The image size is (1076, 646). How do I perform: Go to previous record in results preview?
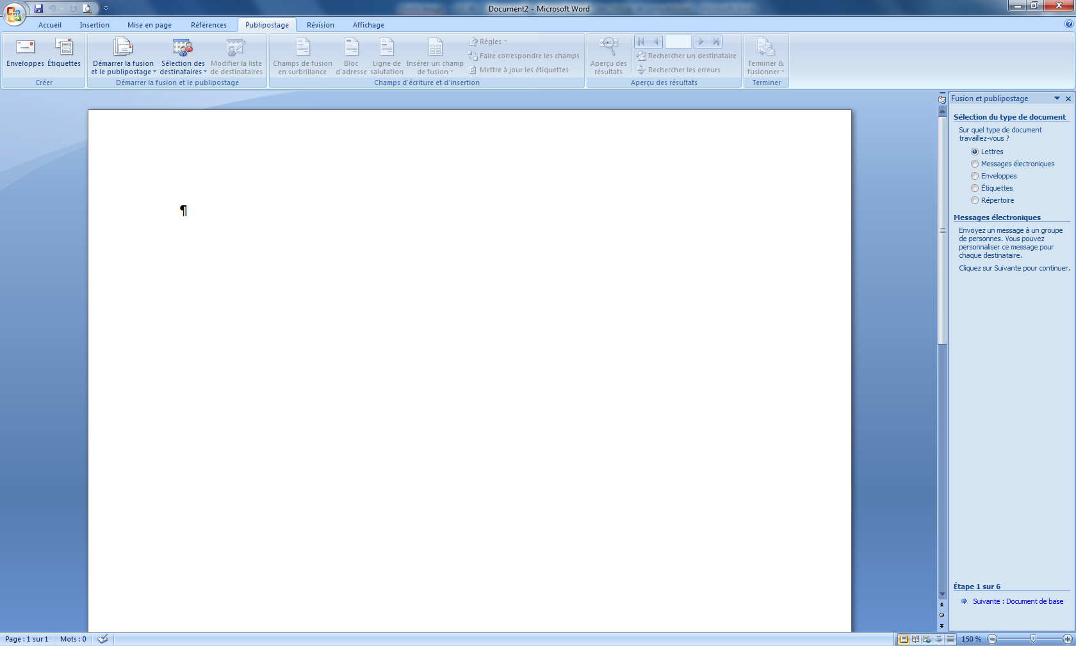tap(655, 42)
